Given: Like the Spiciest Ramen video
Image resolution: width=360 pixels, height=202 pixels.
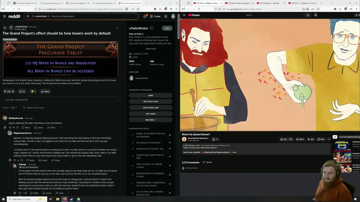Looking at the screenshot, I should [283, 139].
